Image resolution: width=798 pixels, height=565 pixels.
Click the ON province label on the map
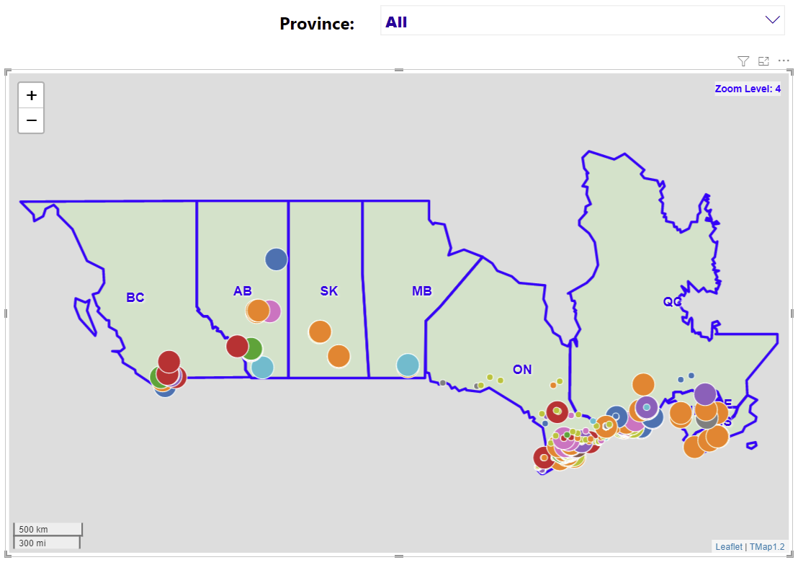tap(521, 370)
